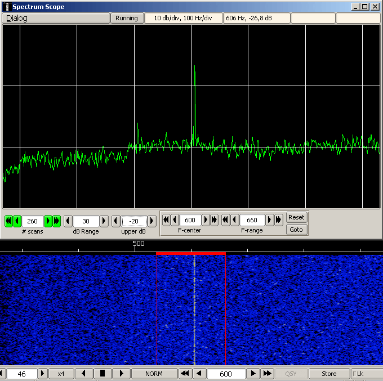Click the bottom frequency field showing 600
Screen dimensions: 383x381
click(226, 374)
